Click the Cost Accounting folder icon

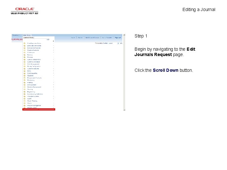25,73
